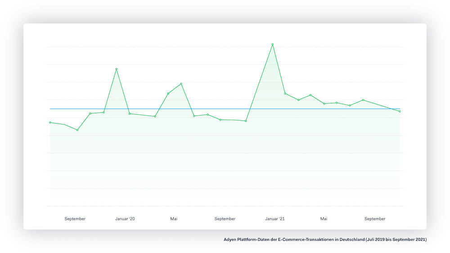450x253 pixels.
Task: Click the middle 'September' axis label
Action: [x=225, y=218]
